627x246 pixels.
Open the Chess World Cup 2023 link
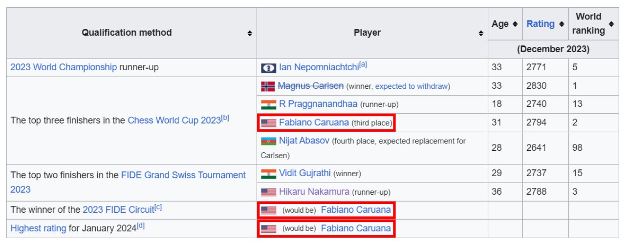(174, 120)
